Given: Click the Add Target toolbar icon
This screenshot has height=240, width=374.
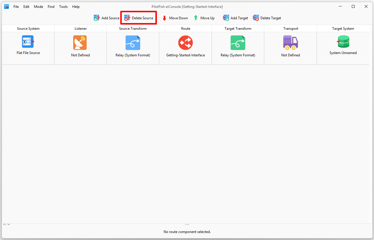Looking at the screenshot, I should (226, 18).
